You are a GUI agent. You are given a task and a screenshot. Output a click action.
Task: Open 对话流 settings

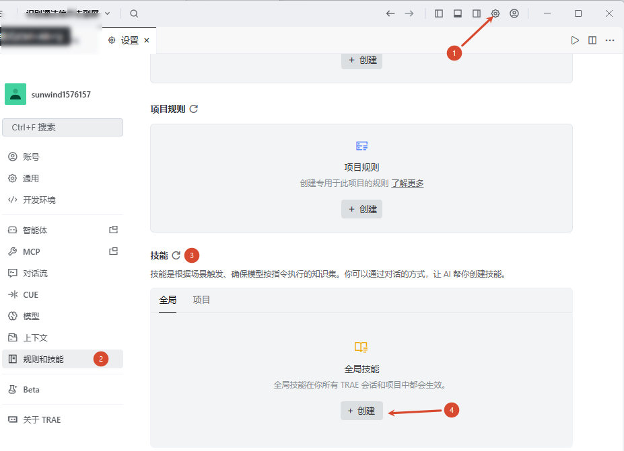tap(63, 273)
